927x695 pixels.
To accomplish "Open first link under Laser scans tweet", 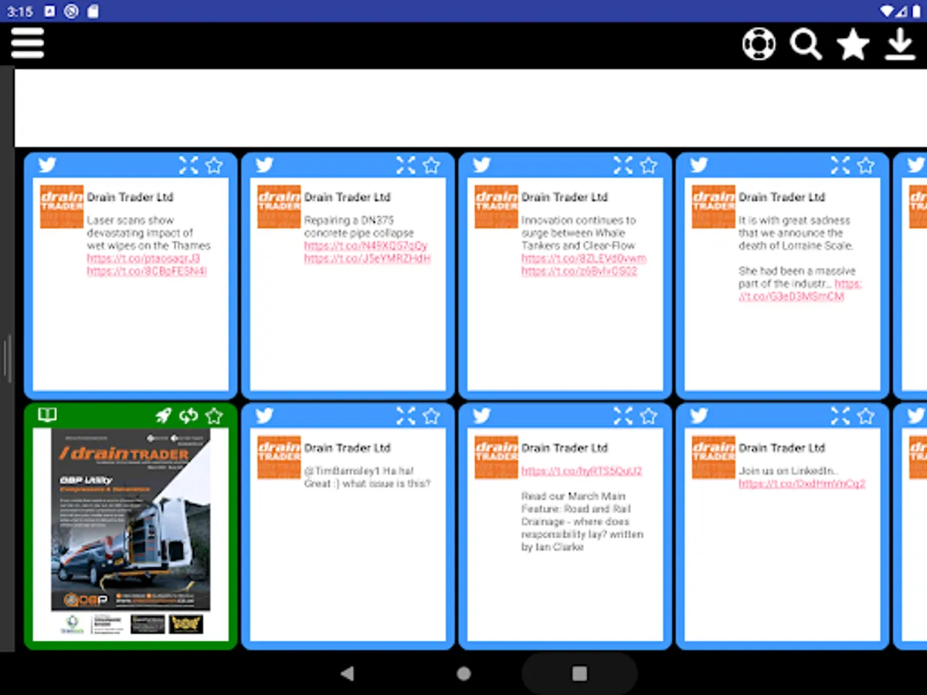I will (x=143, y=259).
